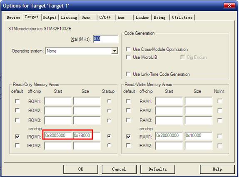Check the RAM2 default checkbox
Image resolution: width=239 pixels, height=177 pixels.
(128, 110)
